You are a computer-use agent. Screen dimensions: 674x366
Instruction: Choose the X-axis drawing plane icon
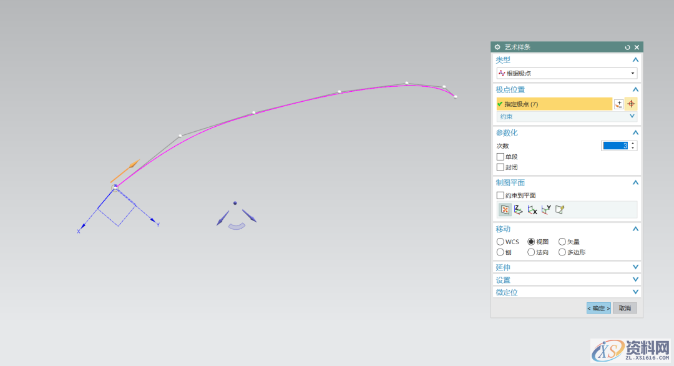(x=532, y=210)
